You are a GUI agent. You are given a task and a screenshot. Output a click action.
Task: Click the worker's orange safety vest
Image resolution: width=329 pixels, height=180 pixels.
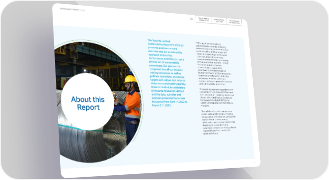click(133, 104)
